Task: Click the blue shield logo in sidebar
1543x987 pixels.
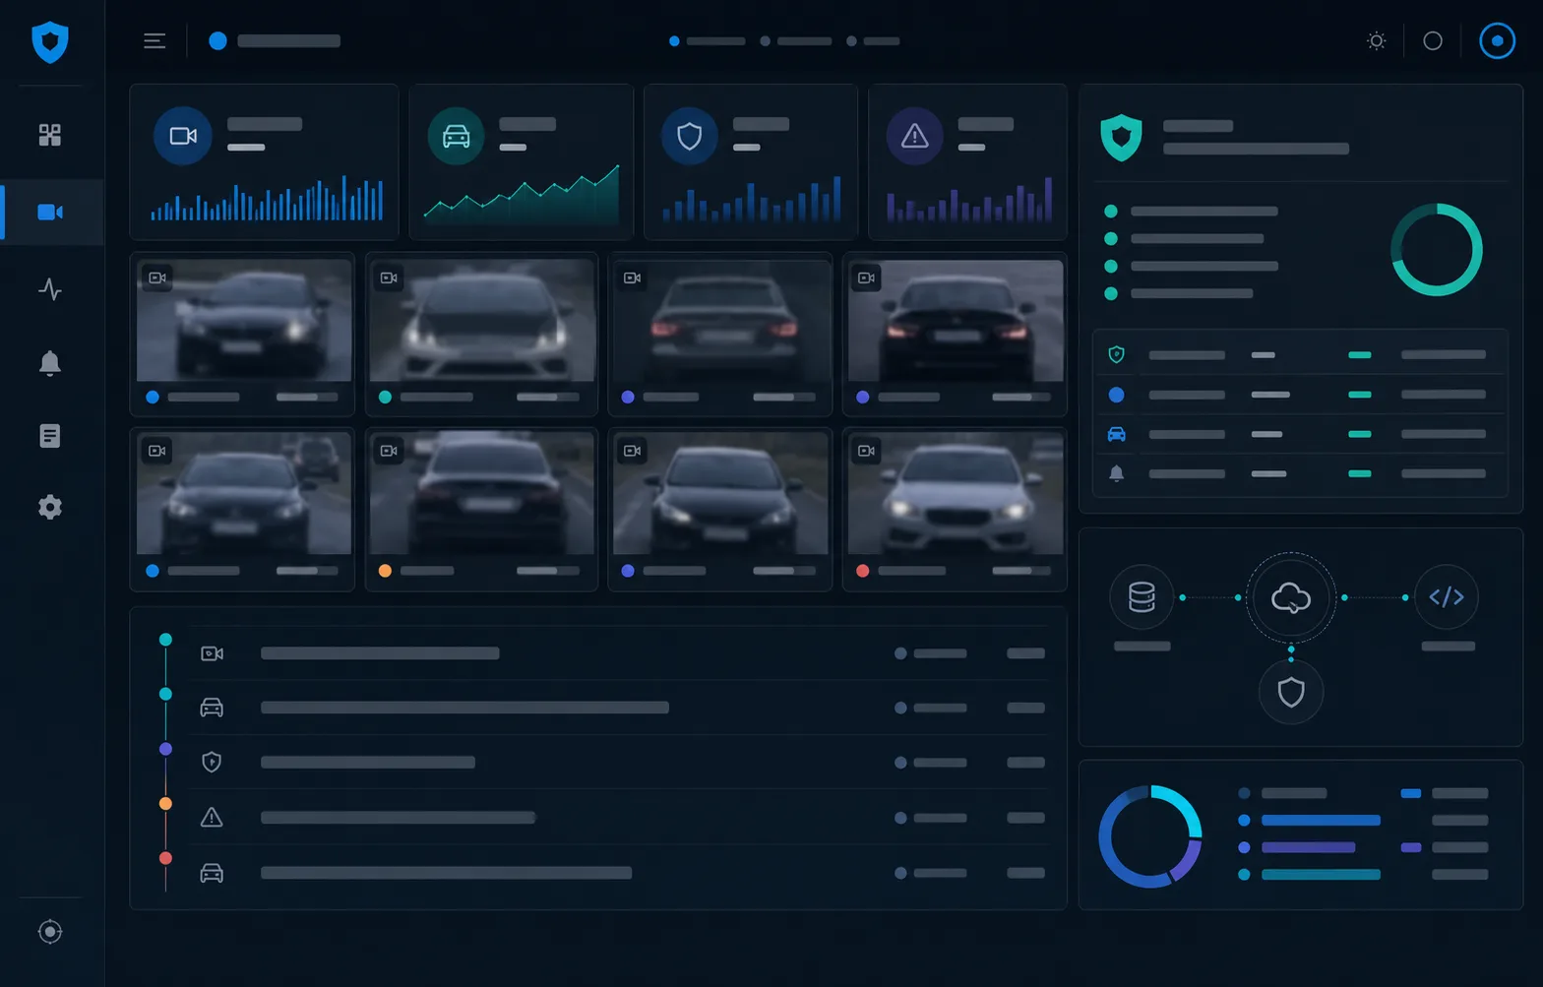Action: tap(50, 42)
